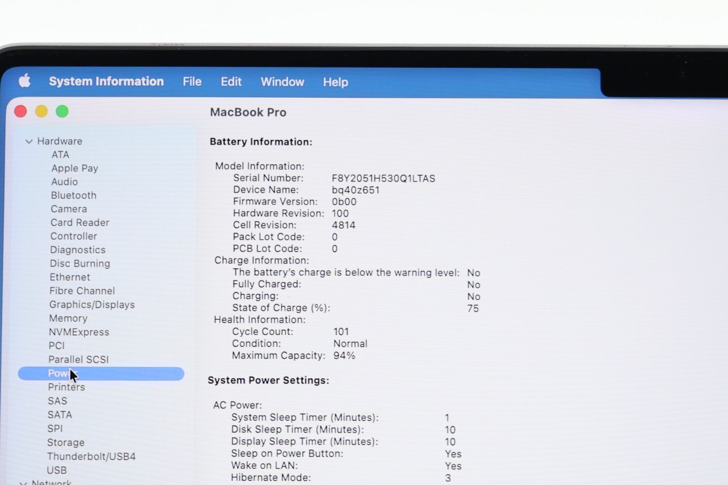Open the Help menu

pyautogui.click(x=335, y=82)
